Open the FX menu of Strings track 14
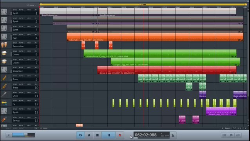Screen dimensions: 250x141 click(x=37, y=117)
